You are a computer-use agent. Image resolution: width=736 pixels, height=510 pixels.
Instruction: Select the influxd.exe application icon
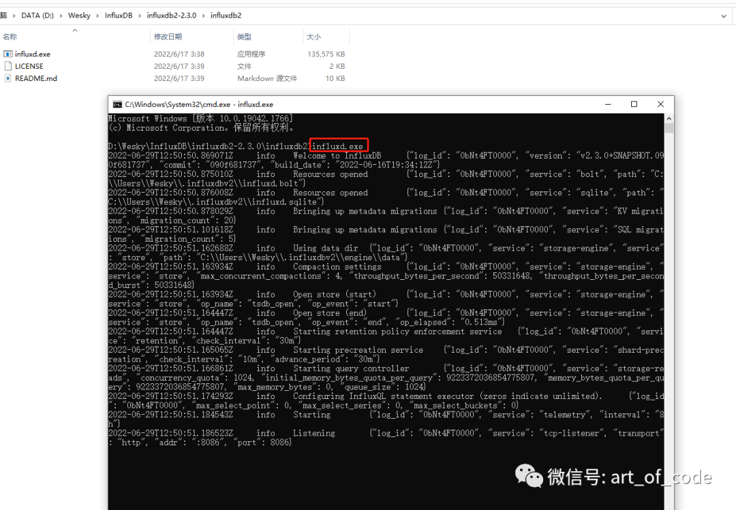[x=8, y=54]
